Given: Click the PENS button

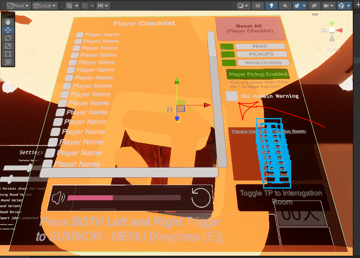Looking at the screenshot, I should click(x=260, y=46).
